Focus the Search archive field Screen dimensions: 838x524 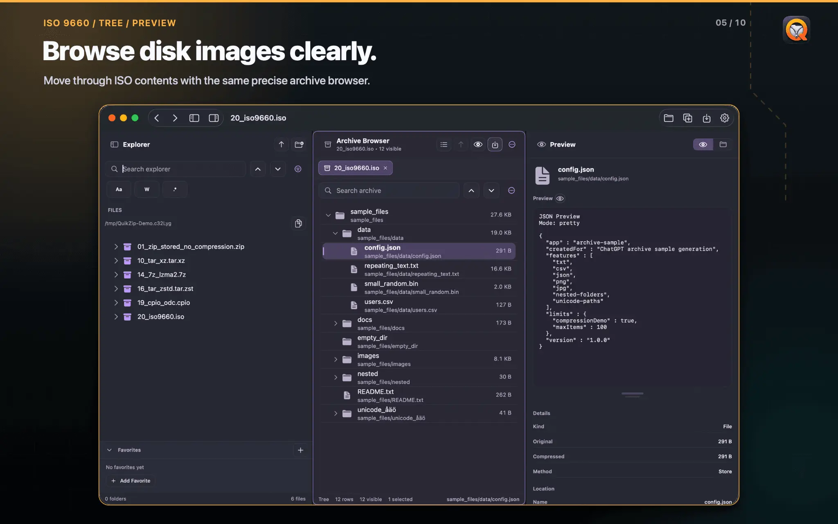(x=389, y=190)
